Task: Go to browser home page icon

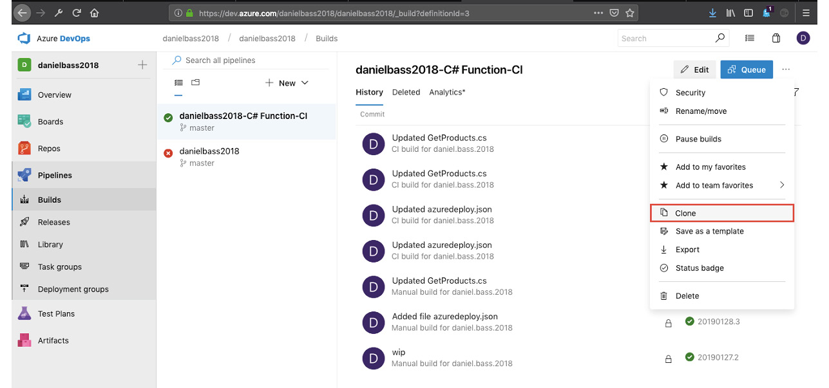Action: (x=95, y=12)
